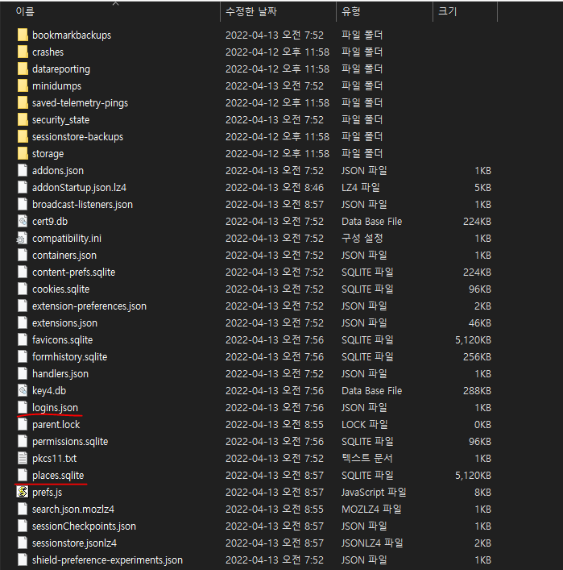This screenshot has width=563, height=570.
Task: Click the security_state folder icon
Action: click(x=23, y=119)
